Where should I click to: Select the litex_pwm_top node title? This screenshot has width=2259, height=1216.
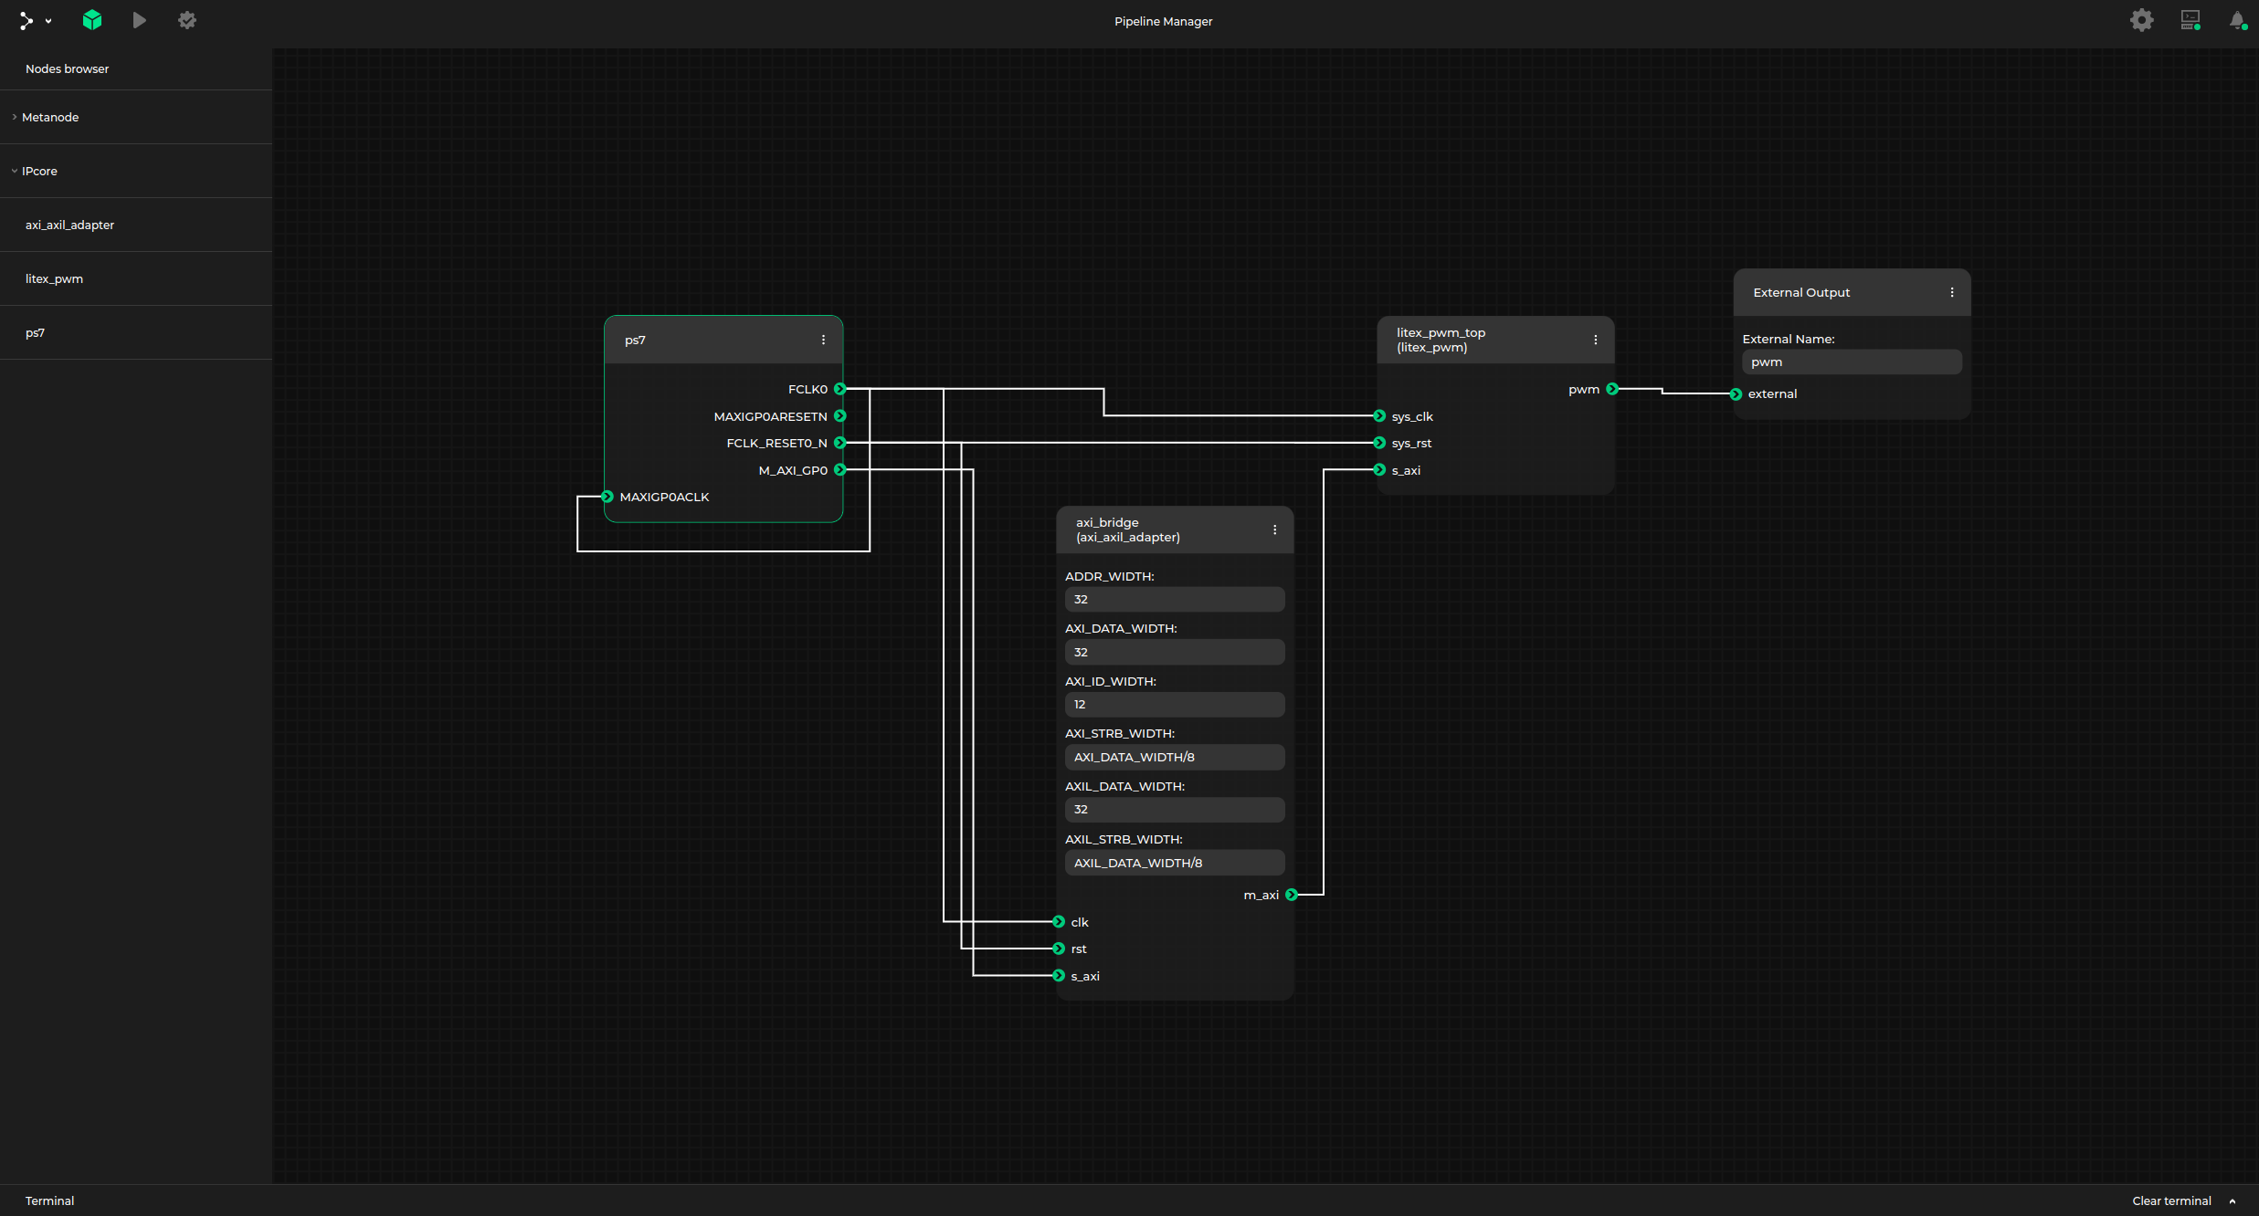pyautogui.click(x=1441, y=340)
